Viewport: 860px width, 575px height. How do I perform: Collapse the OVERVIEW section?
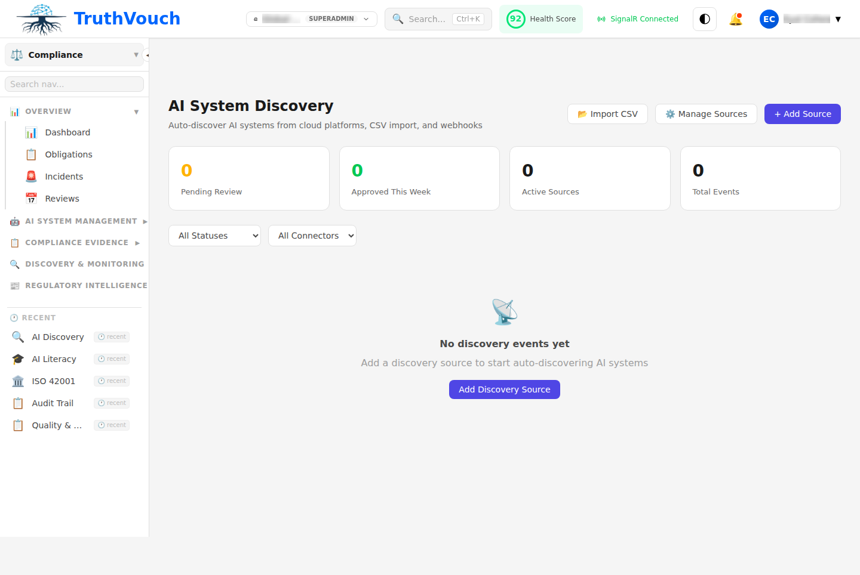[136, 111]
